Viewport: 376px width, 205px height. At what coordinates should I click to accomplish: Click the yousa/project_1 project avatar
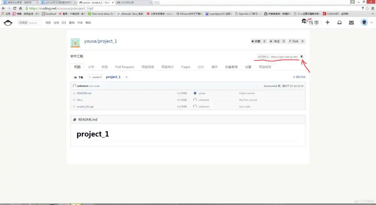tap(75, 43)
